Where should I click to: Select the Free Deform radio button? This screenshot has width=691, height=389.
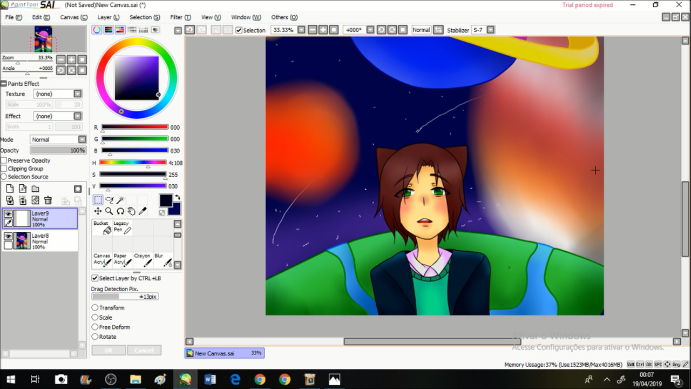click(95, 327)
